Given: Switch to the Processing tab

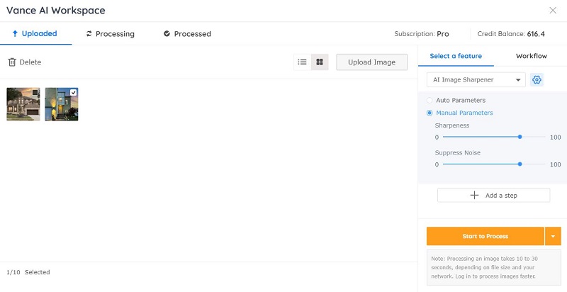Looking at the screenshot, I should pyautogui.click(x=111, y=34).
